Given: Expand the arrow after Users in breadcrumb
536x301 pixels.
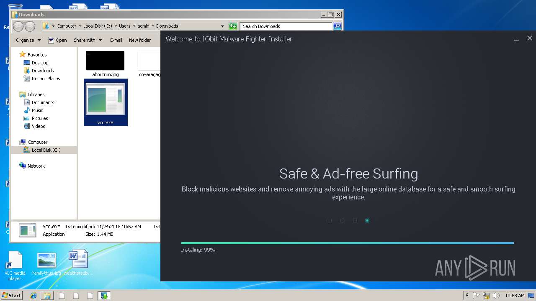Looking at the screenshot, I should point(134,26).
